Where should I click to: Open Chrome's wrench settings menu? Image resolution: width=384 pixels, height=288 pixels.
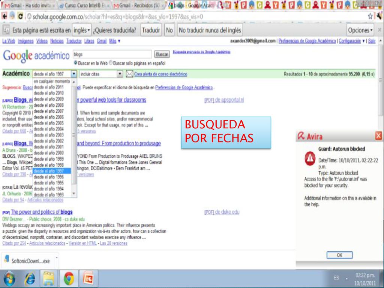click(x=379, y=16)
